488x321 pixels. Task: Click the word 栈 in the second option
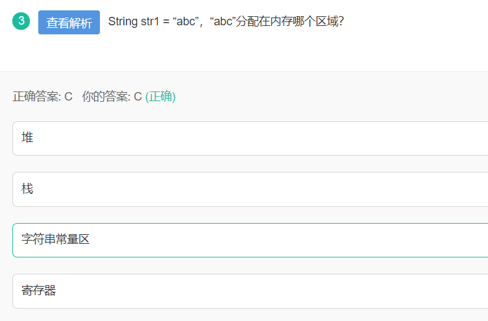[x=27, y=189]
